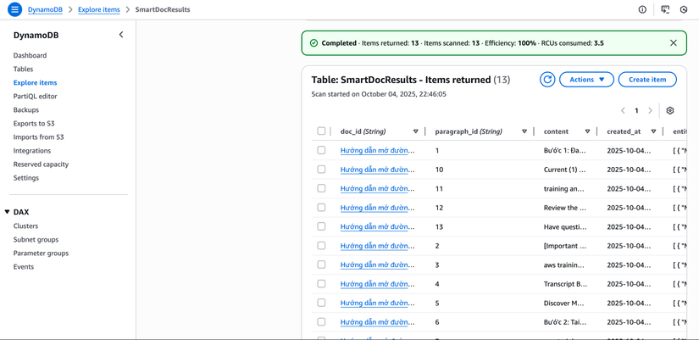Sort by doc_id column arrow
This screenshot has height=340, width=699.
coord(416,131)
